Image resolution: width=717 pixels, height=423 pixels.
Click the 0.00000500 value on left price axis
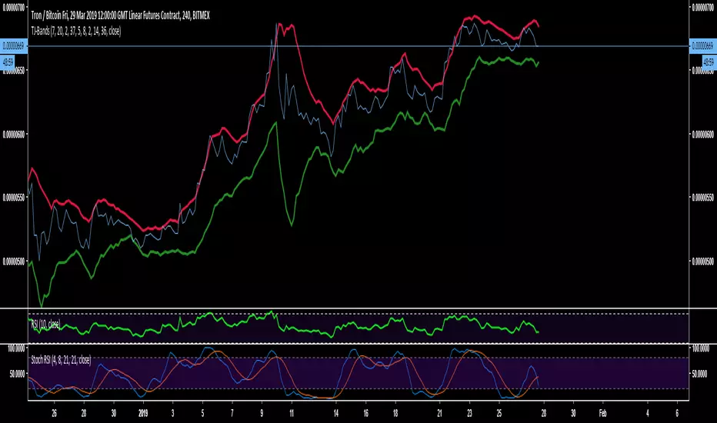(x=13, y=261)
